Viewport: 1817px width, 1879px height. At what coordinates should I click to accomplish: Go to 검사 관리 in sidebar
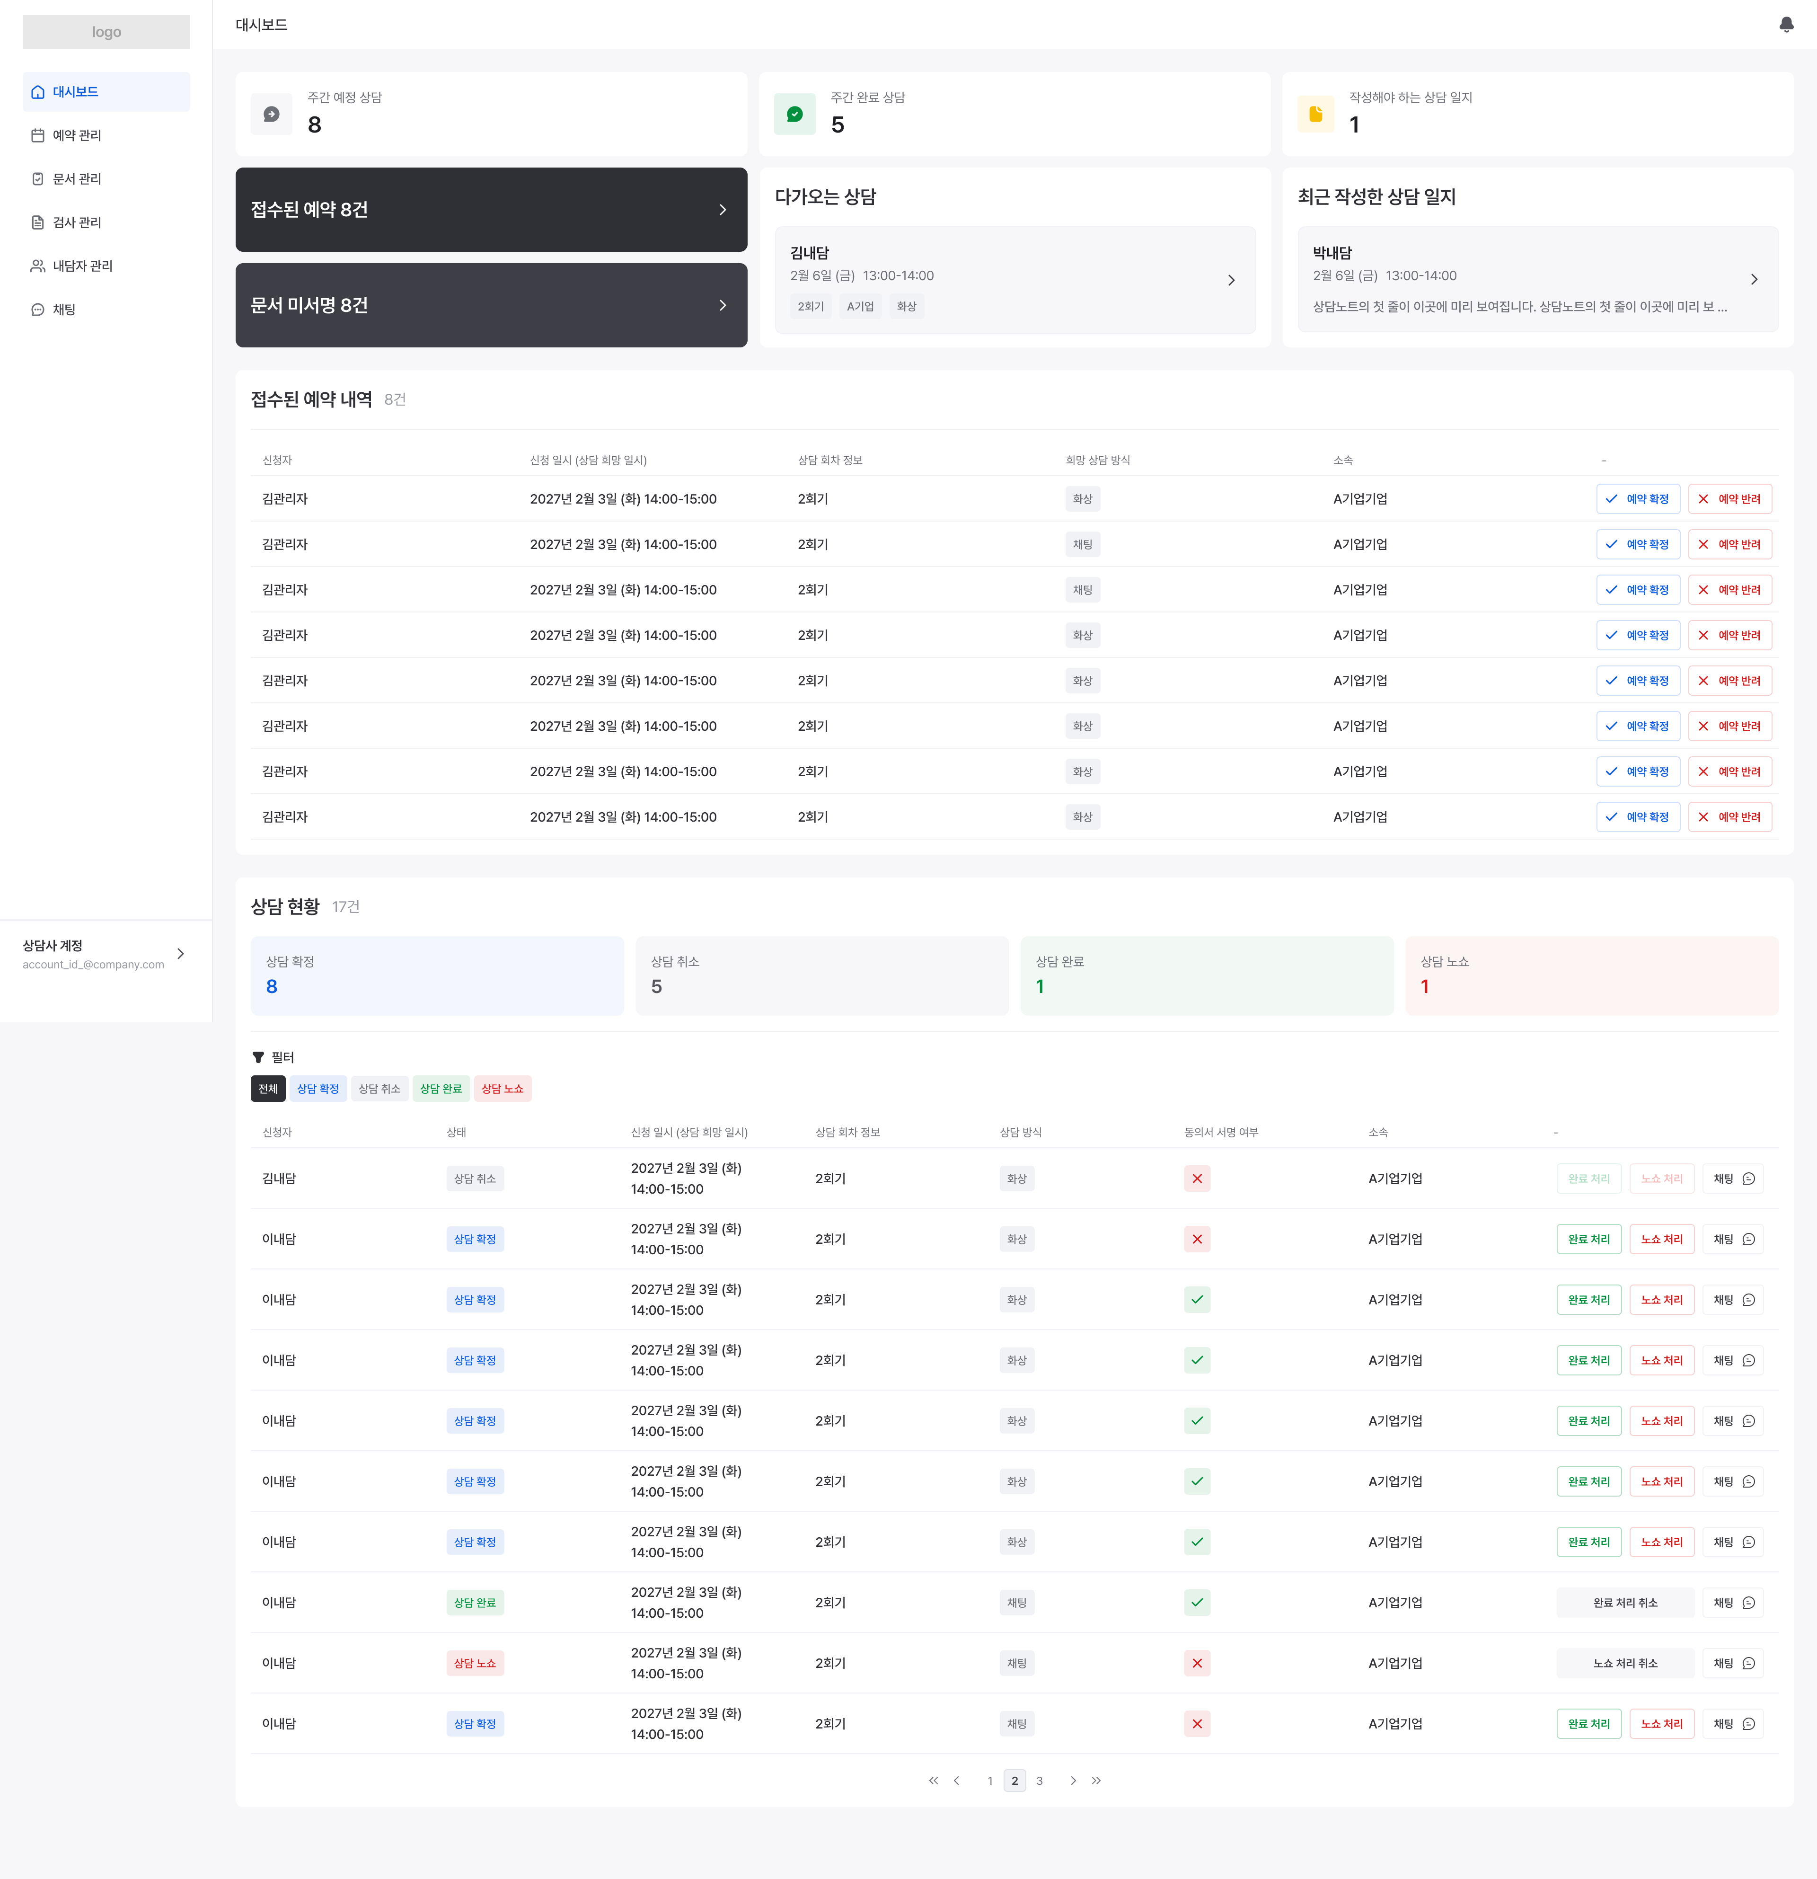point(106,222)
